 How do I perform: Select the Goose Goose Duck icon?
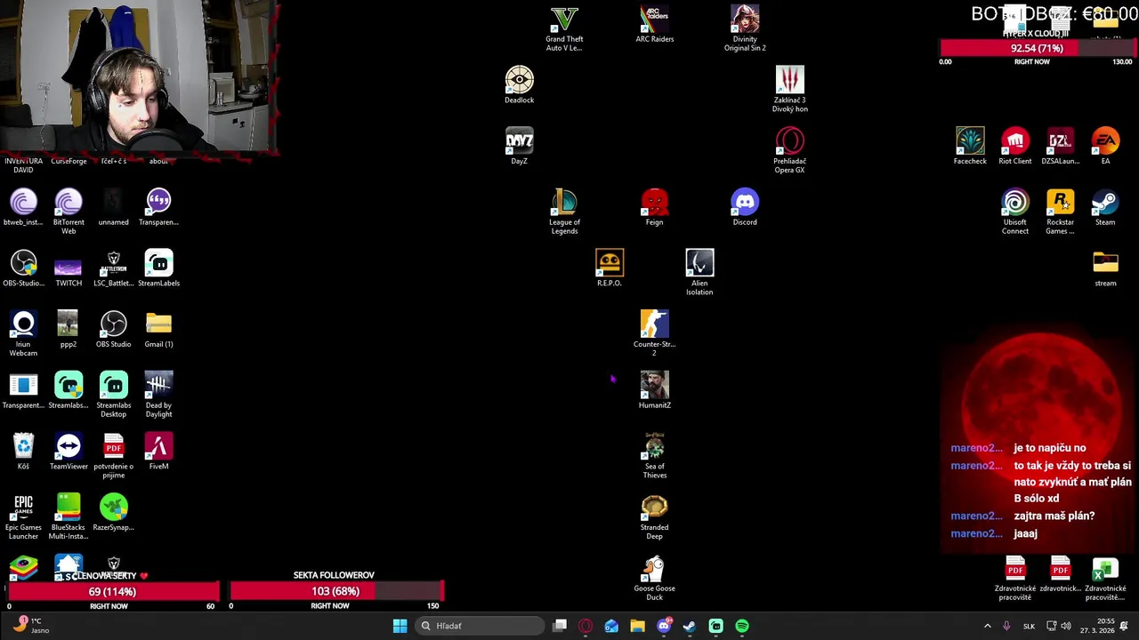[x=654, y=579]
